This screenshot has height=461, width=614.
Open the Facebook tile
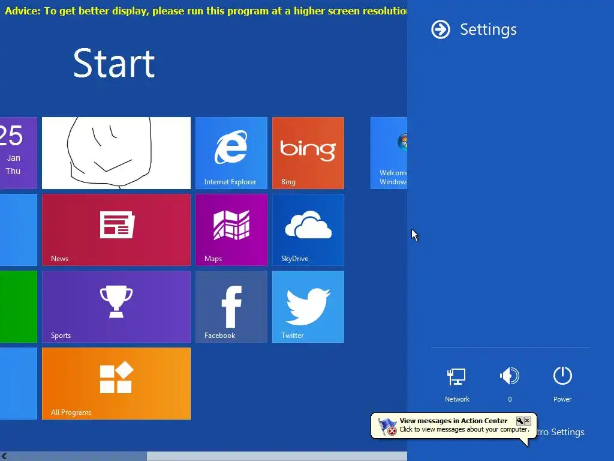tap(231, 307)
